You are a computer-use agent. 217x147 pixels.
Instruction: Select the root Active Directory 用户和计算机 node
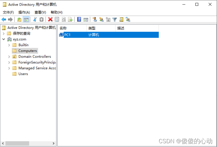[31, 28]
